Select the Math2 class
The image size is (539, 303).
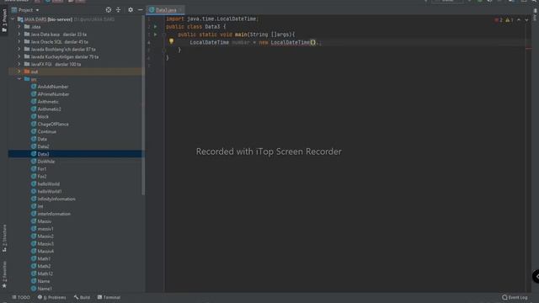(40, 266)
